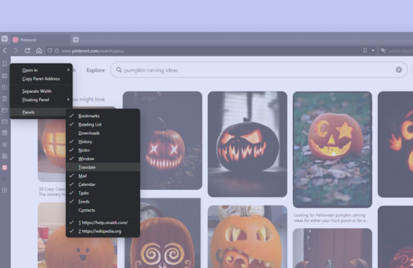The height and width of the screenshot is (268, 413).
Task: Open the Calendar panel icon
Action: click(4, 133)
